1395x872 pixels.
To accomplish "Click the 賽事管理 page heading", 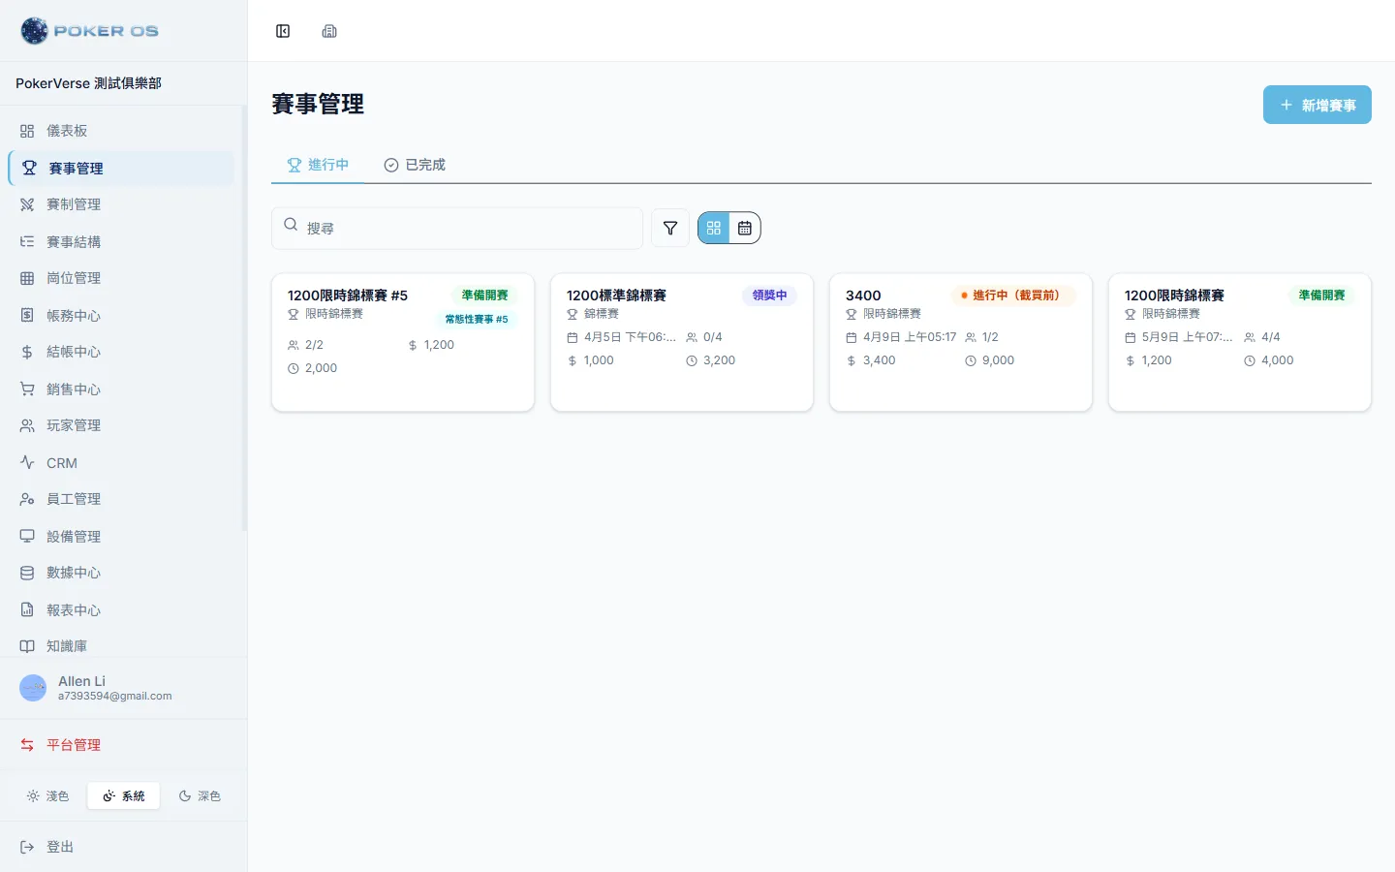I will [318, 104].
